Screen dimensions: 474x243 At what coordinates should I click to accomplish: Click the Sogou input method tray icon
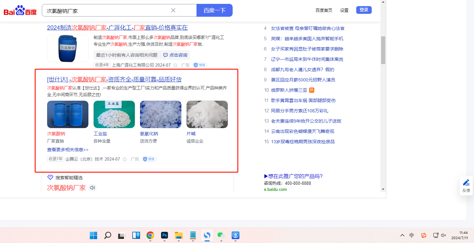coord(424,235)
